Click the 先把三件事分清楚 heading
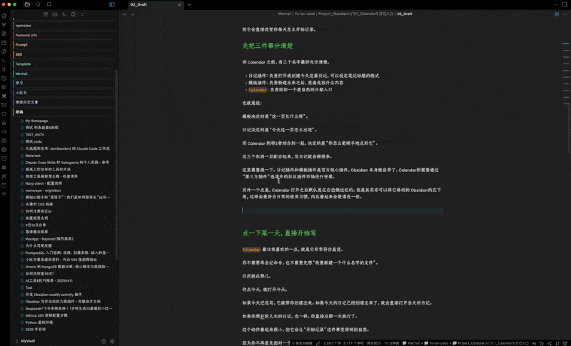Screen dimensions: 571x346 coord(268,46)
